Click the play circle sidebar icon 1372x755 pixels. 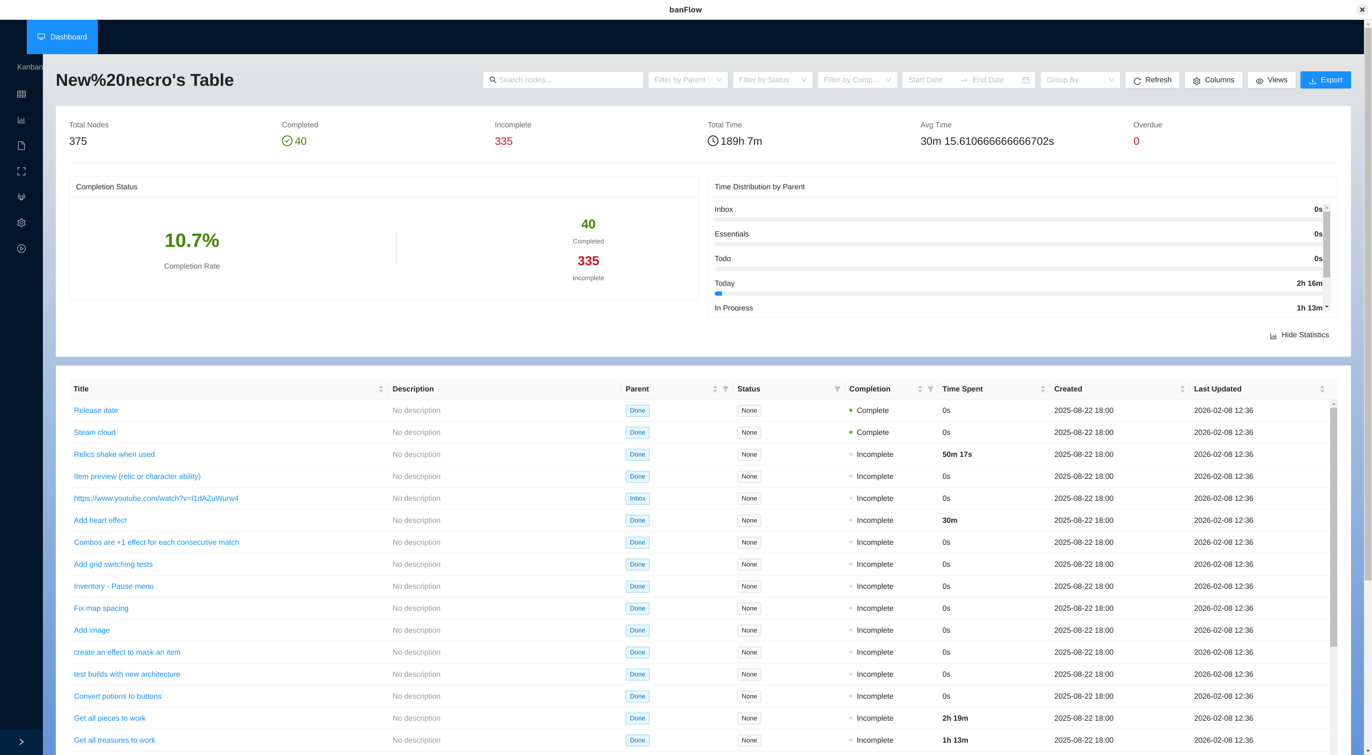pyautogui.click(x=21, y=249)
